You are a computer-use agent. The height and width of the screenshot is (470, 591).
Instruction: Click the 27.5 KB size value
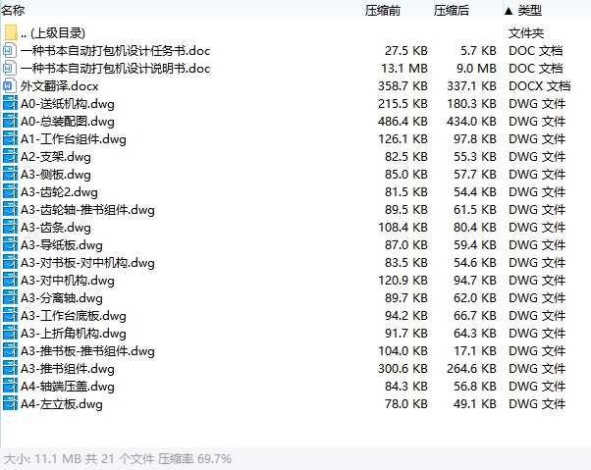pos(406,51)
